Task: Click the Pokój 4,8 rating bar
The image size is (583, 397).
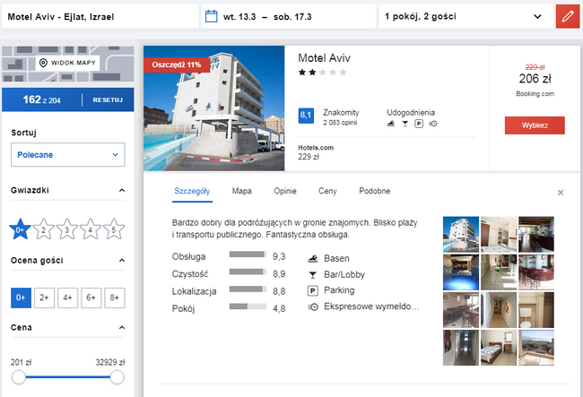Action: [x=248, y=306]
